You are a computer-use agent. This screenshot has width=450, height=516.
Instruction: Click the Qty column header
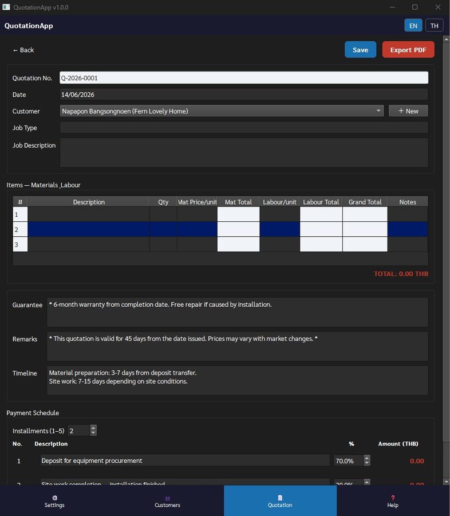point(163,202)
